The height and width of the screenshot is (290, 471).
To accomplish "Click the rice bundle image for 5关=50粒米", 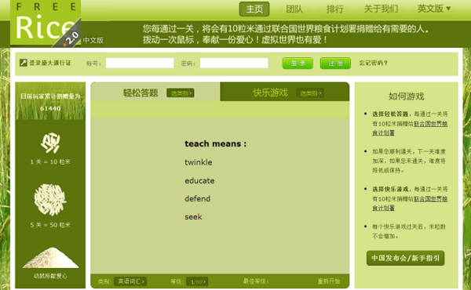I will click(50, 199).
